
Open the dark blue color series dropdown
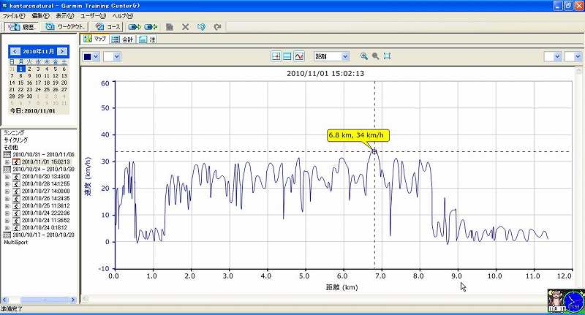pyautogui.click(x=91, y=57)
